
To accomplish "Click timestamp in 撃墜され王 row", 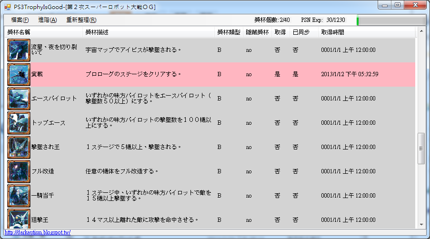I will [348, 147].
